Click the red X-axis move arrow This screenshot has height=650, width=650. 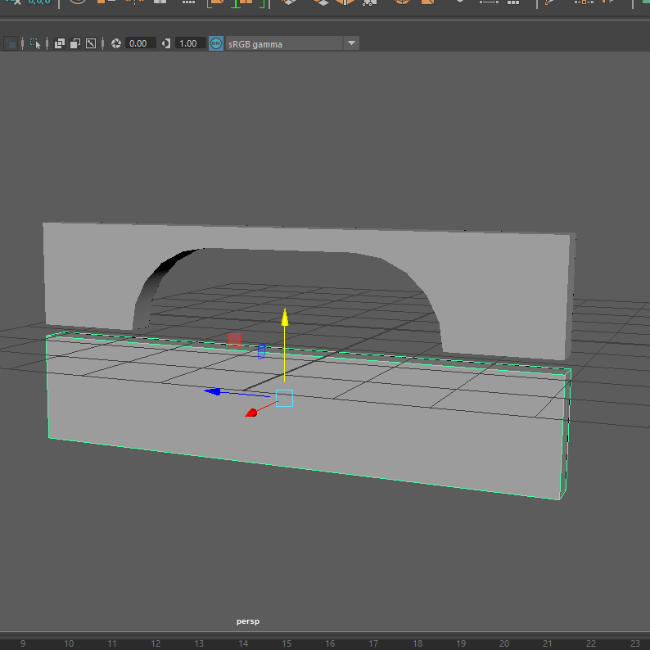click(251, 413)
